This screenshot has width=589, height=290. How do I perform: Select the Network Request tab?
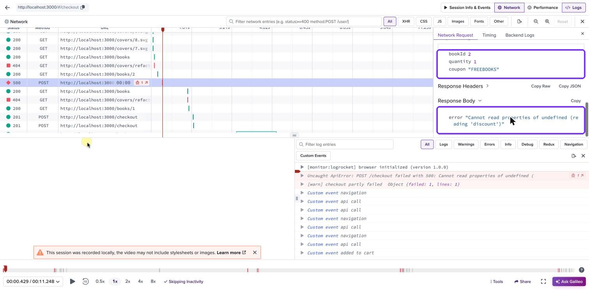tap(455, 35)
